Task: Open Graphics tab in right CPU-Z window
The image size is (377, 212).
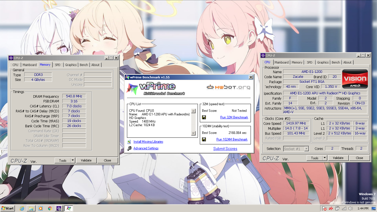Action: click(x=323, y=62)
